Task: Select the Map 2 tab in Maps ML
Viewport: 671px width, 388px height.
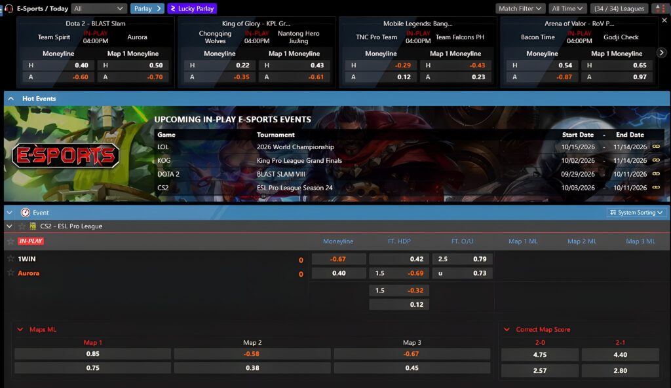Action: [252, 342]
